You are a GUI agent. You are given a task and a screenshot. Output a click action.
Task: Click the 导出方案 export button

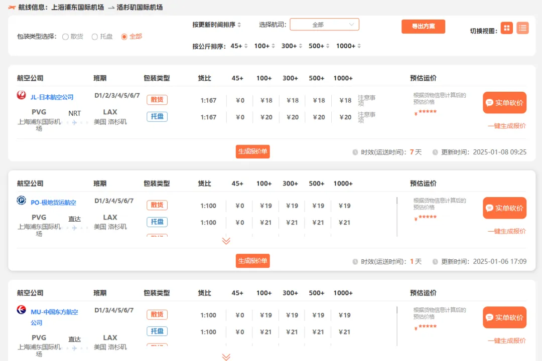click(x=423, y=26)
